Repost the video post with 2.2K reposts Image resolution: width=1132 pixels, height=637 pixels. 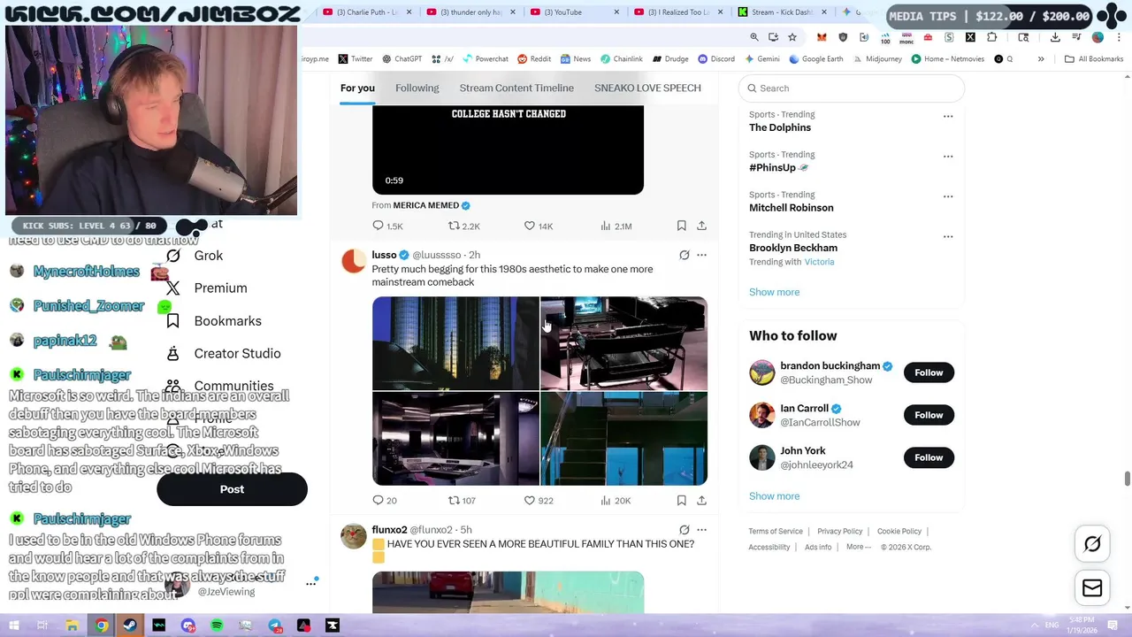pos(463,226)
